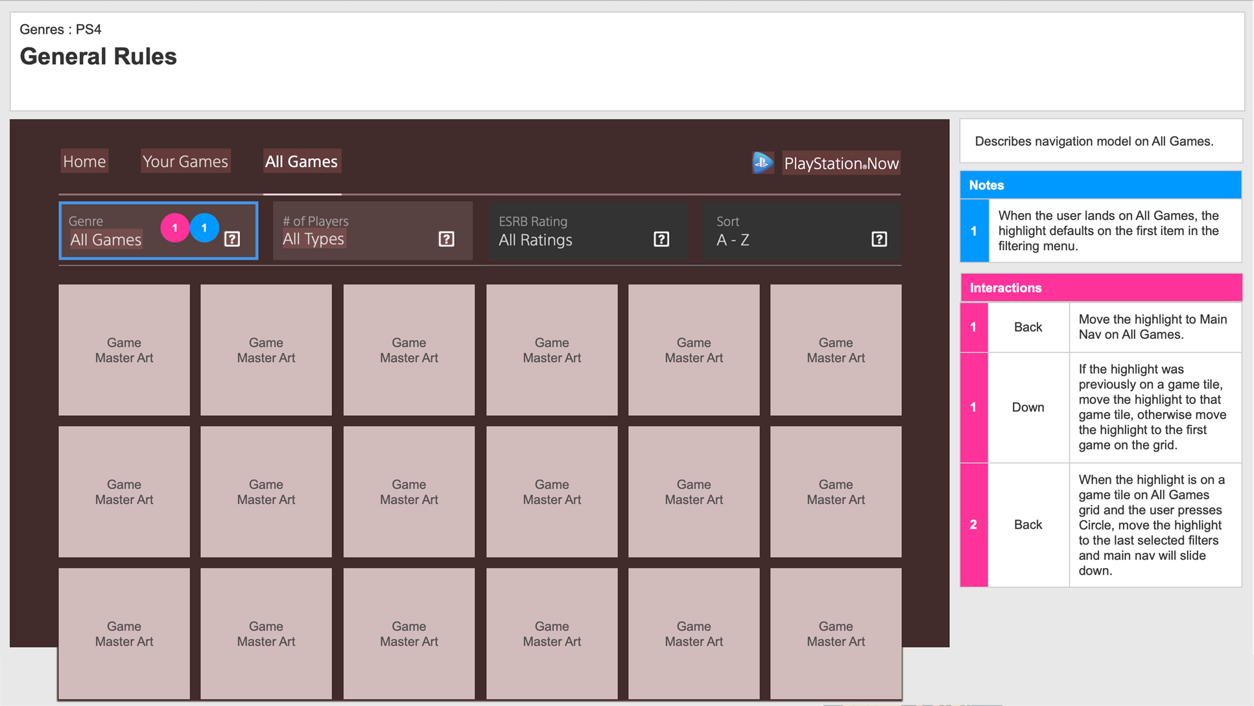The width and height of the screenshot is (1254, 706).
Task: Open the Genre All Games filter dropdown
Action: click(107, 239)
